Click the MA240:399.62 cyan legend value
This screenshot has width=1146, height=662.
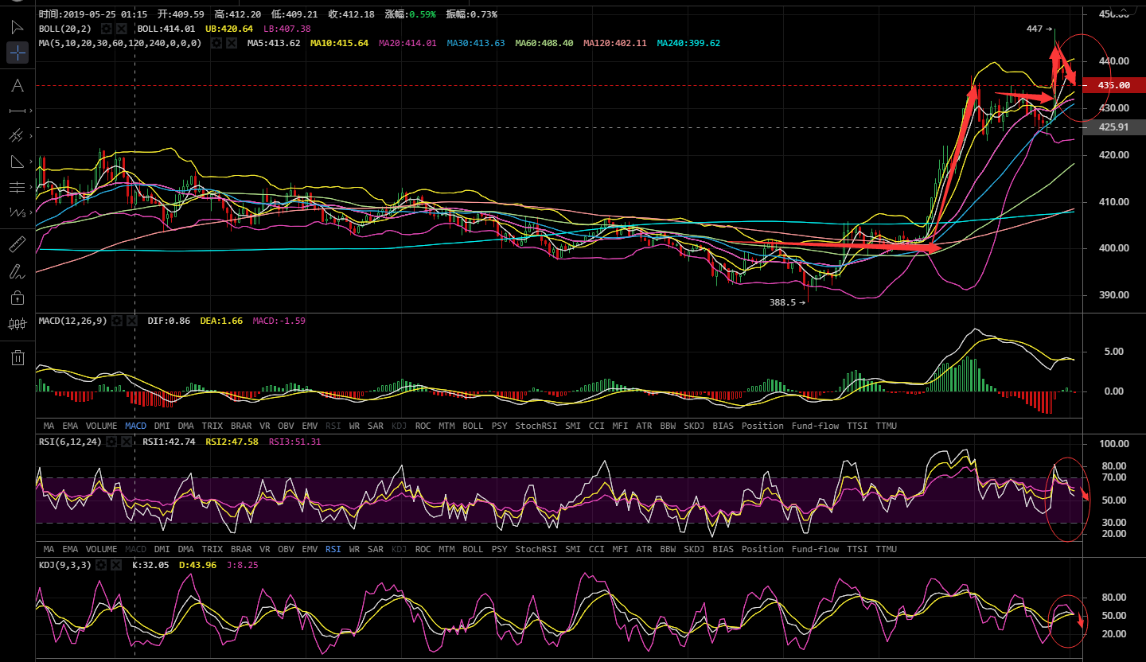pos(688,43)
